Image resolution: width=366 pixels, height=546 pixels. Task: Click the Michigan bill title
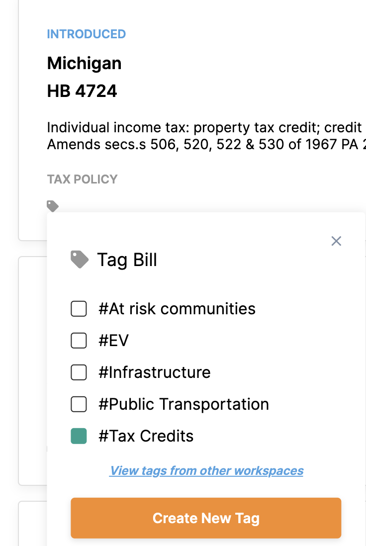(x=84, y=63)
